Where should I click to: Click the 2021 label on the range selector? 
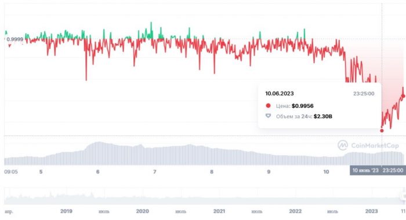(219, 211)
